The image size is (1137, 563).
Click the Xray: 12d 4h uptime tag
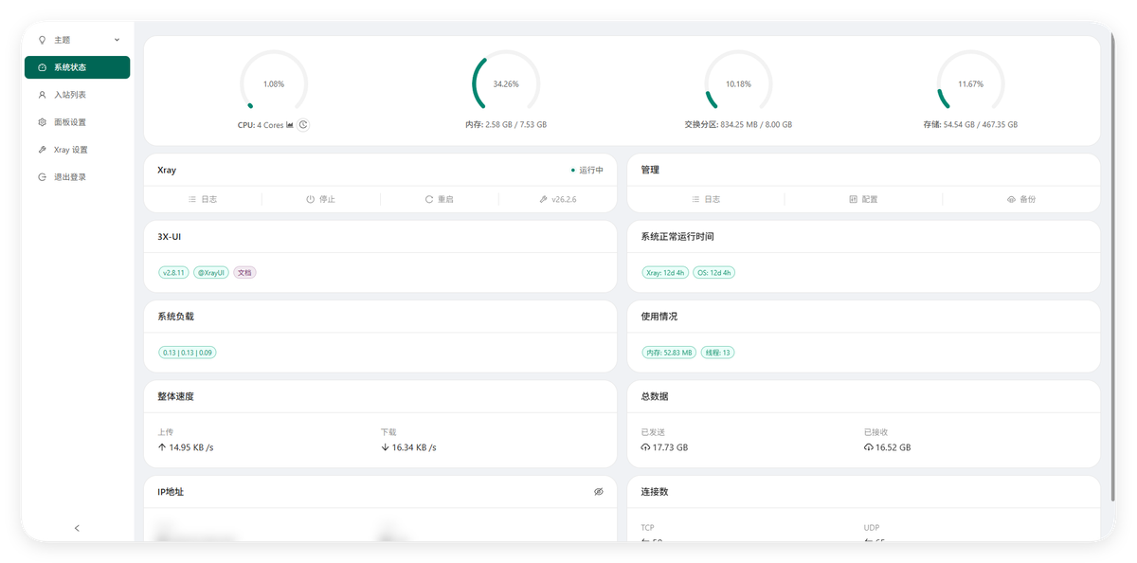665,272
